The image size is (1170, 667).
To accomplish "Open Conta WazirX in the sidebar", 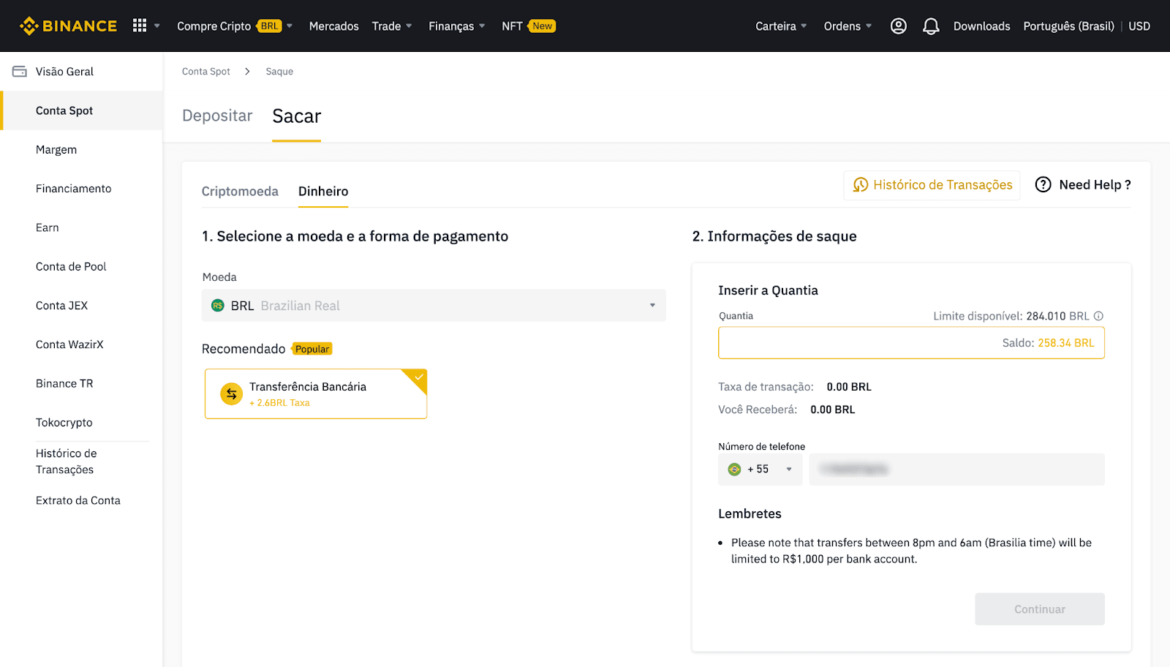I will 69,344.
